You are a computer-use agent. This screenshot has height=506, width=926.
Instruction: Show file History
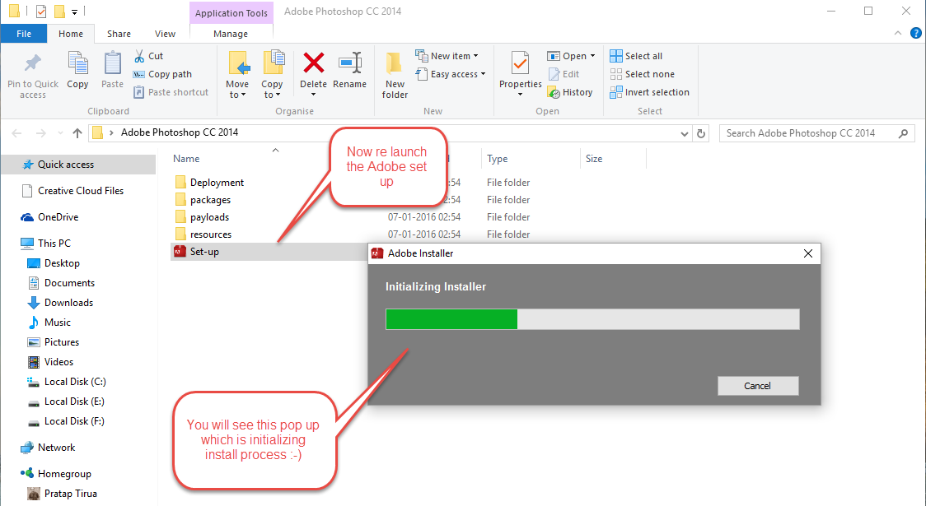pyautogui.click(x=570, y=92)
